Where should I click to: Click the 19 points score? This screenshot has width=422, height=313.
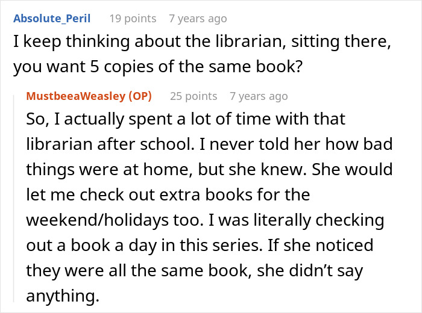[133, 19]
